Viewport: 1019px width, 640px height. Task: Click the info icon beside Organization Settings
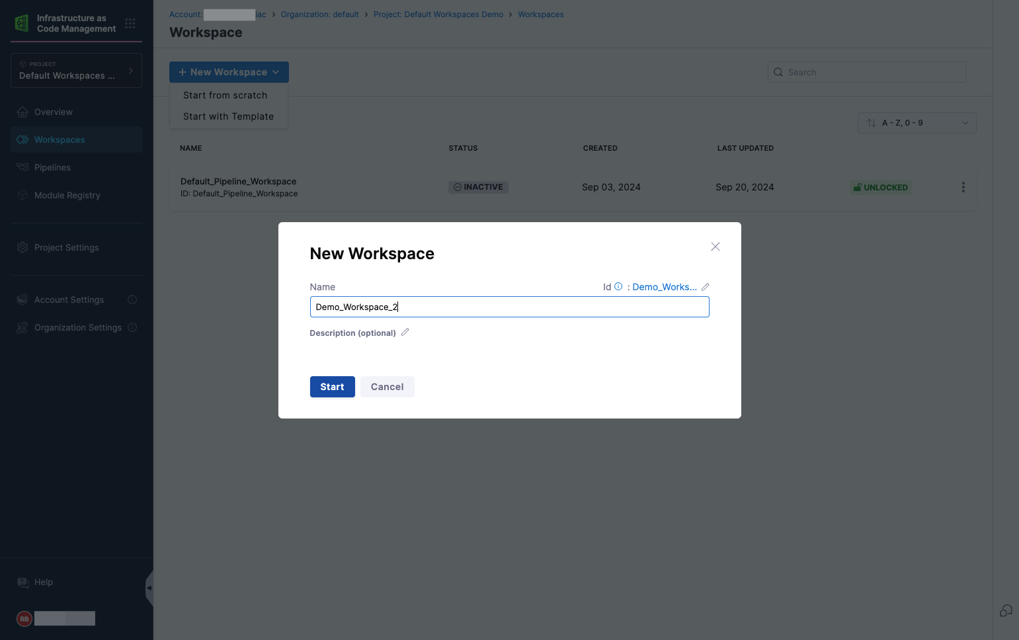coord(132,327)
